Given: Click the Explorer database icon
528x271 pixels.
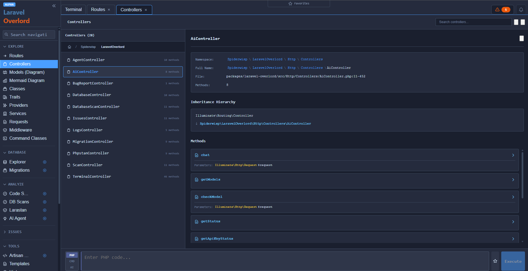Looking at the screenshot, I should pyautogui.click(x=5, y=162).
